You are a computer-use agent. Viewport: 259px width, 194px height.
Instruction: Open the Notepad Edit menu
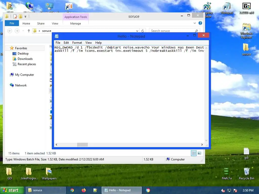66,43
